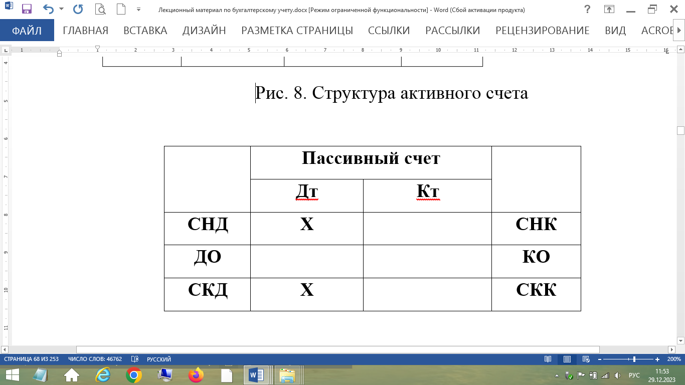Open the undo history dropdown arrow
This screenshot has width=685, height=385.
tap(61, 9)
